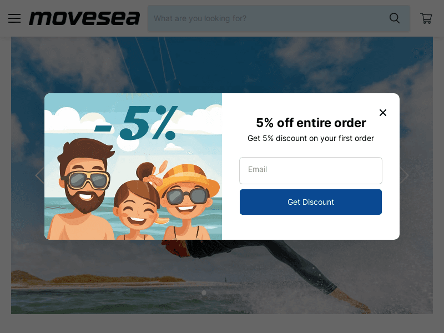Click the magnifier search icon
The image size is (444, 333).
point(395,18)
